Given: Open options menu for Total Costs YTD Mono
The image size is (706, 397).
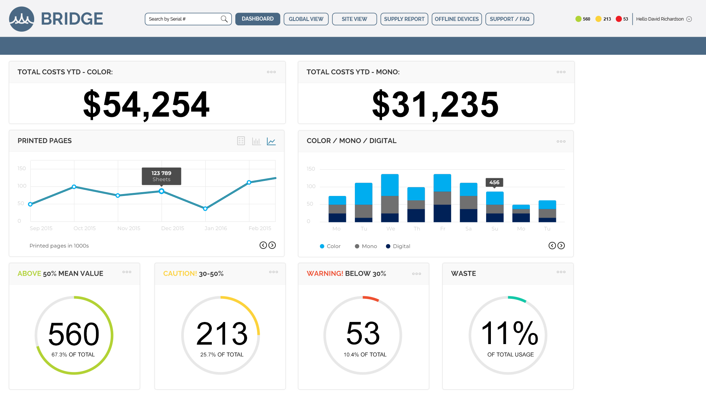Looking at the screenshot, I should point(561,72).
